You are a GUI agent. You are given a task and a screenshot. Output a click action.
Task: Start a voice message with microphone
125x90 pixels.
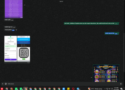point(121,84)
